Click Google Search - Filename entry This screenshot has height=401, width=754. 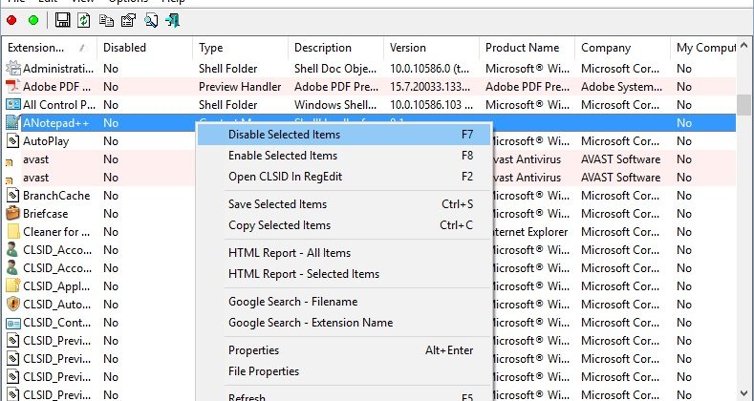coord(292,302)
